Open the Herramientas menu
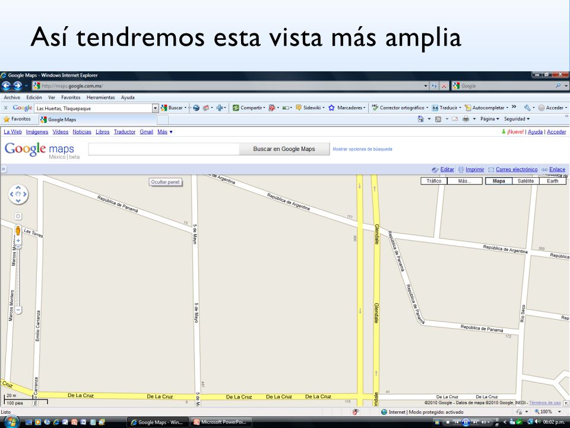The height and width of the screenshot is (428, 570). coord(101,97)
